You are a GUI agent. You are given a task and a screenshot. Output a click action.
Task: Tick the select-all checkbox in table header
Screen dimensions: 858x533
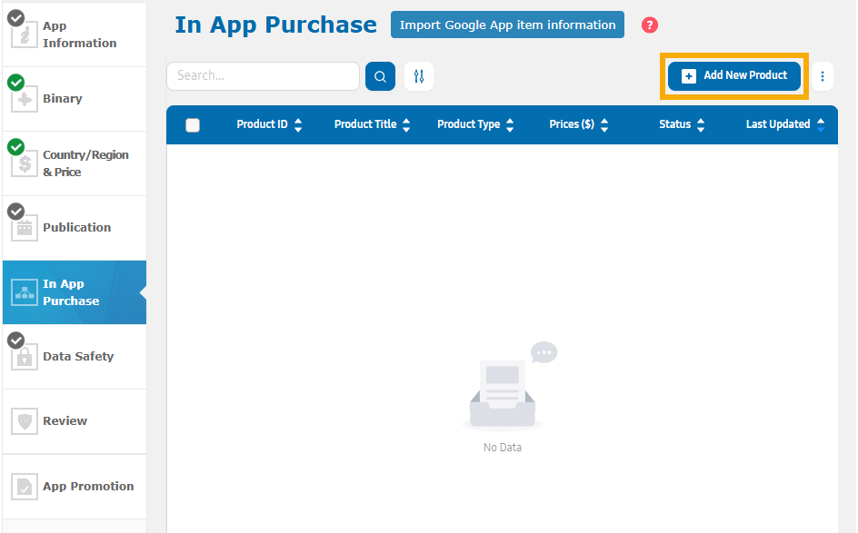[x=193, y=125]
